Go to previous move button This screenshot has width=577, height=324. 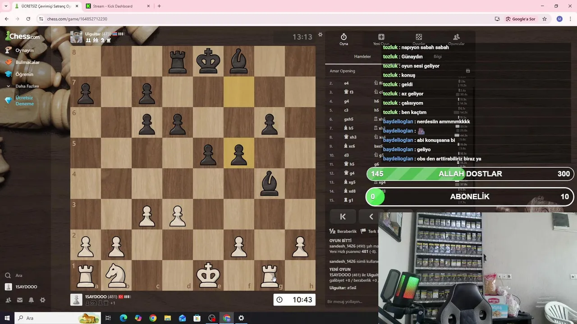(371, 216)
